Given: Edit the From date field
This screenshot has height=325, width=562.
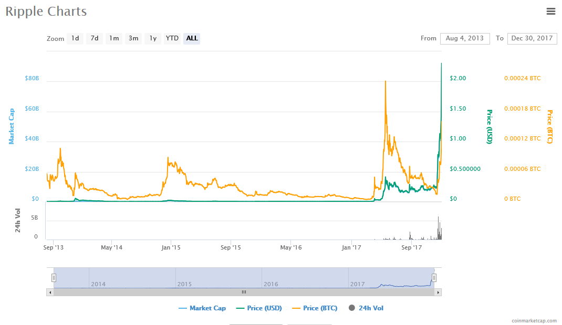Looking at the screenshot, I should [x=465, y=38].
